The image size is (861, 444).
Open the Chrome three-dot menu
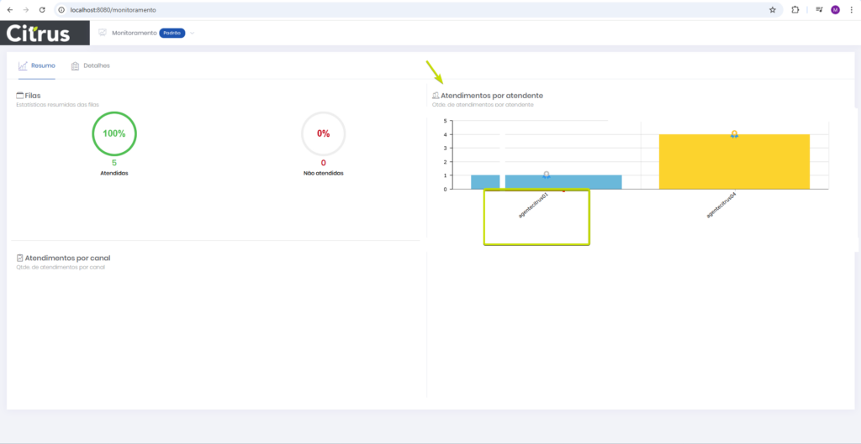[x=851, y=9]
